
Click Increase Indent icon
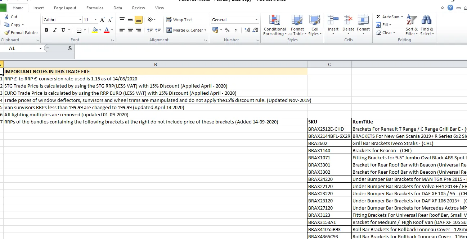(x=158, y=30)
